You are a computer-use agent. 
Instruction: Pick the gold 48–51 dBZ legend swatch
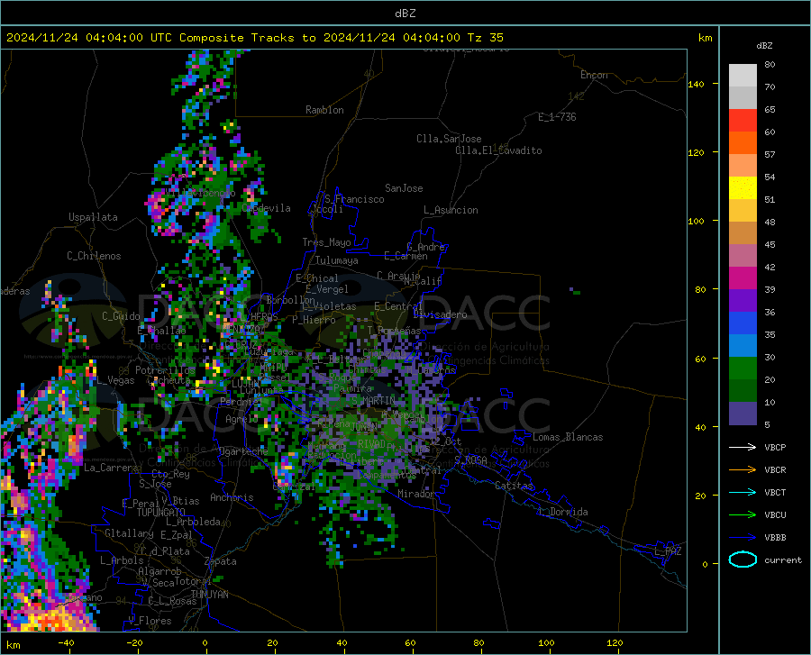pyautogui.click(x=743, y=211)
